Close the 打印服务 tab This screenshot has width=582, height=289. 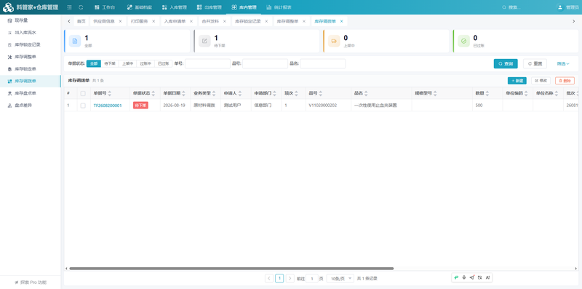click(154, 21)
